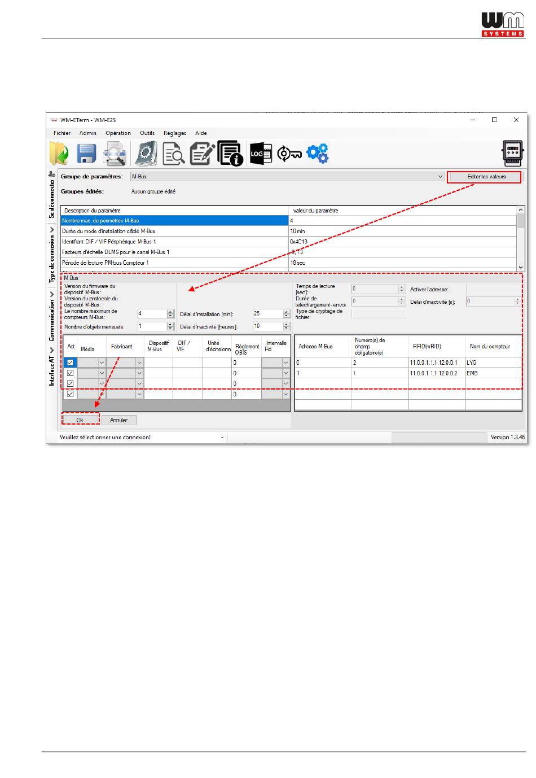Click the RFID cell '11.0.0.1.1.1.12.0.0.2'

pyautogui.click(x=436, y=373)
